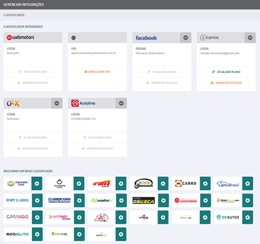260x244 pixels.
Task: Add CarroBrasil with its plus icon
Action: [248, 184]
